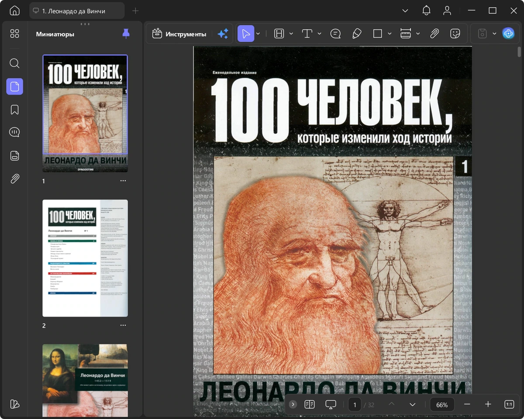Select the rectangle shape tool
This screenshot has height=419, width=524.
[x=378, y=34]
